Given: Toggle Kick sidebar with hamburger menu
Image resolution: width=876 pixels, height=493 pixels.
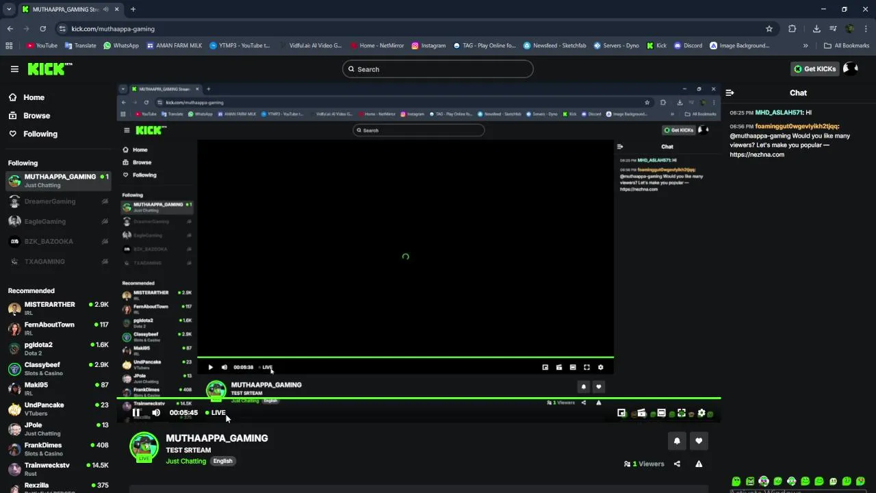Looking at the screenshot, I should 14,69.
